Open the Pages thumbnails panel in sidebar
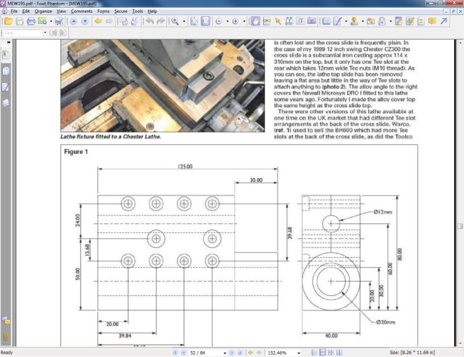The image size is (464, 357). [x=6, y=71]
